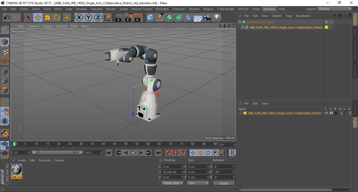Select the Scale tool
This screenshot has height=192, width=358.
tap(47, 18)
